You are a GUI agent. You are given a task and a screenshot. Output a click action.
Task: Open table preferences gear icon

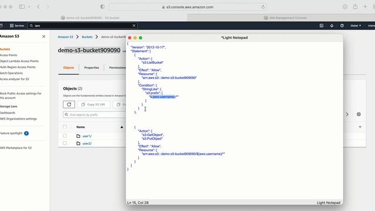(x=359, y=114)
